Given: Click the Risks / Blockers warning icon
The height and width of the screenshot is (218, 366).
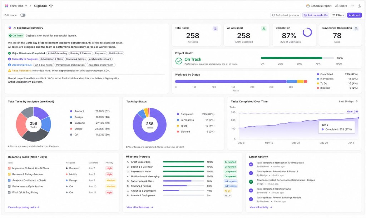Looking at the screenshot, I should point(9,71).
